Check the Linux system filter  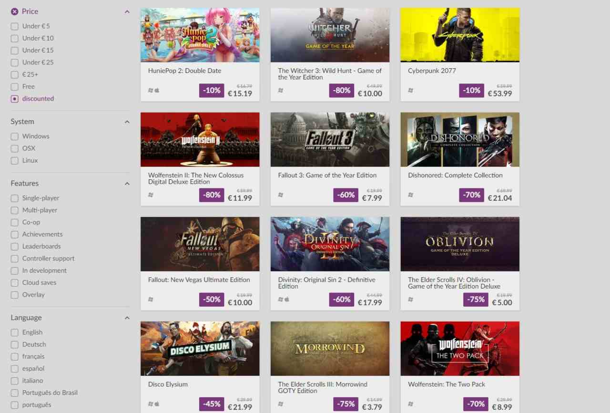[15, 161]
